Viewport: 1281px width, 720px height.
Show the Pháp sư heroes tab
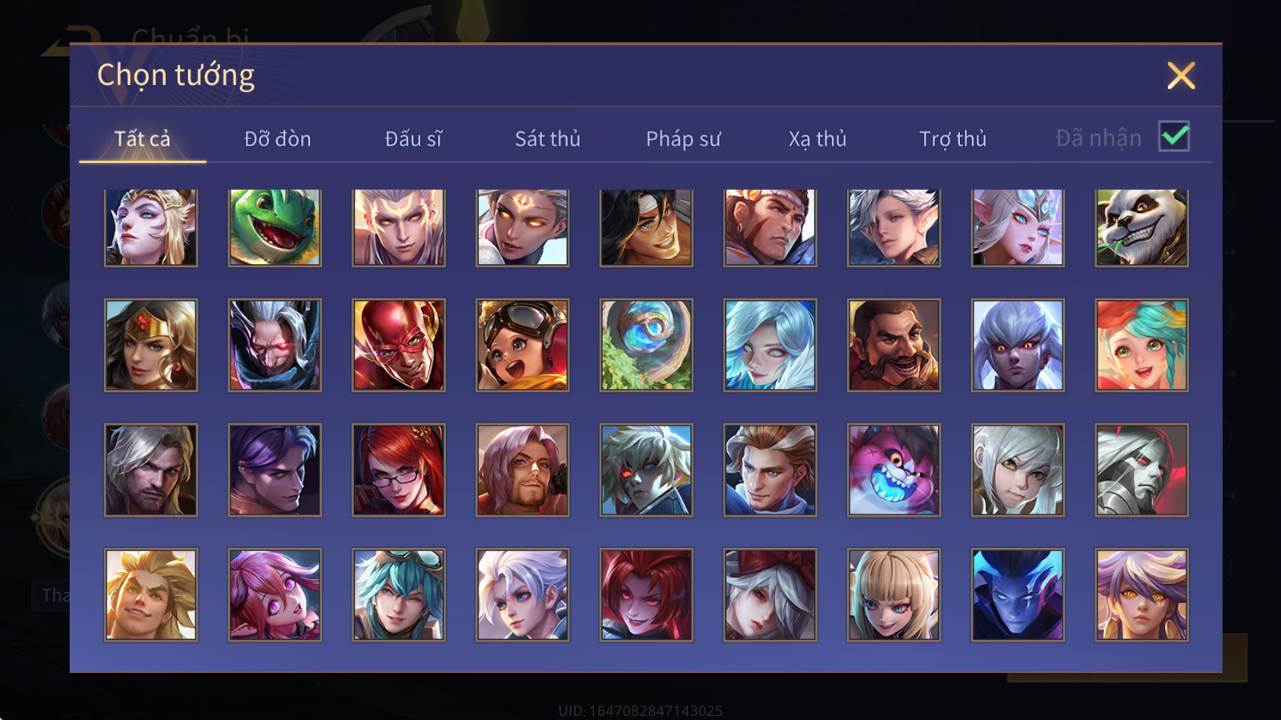pos(683,139)
